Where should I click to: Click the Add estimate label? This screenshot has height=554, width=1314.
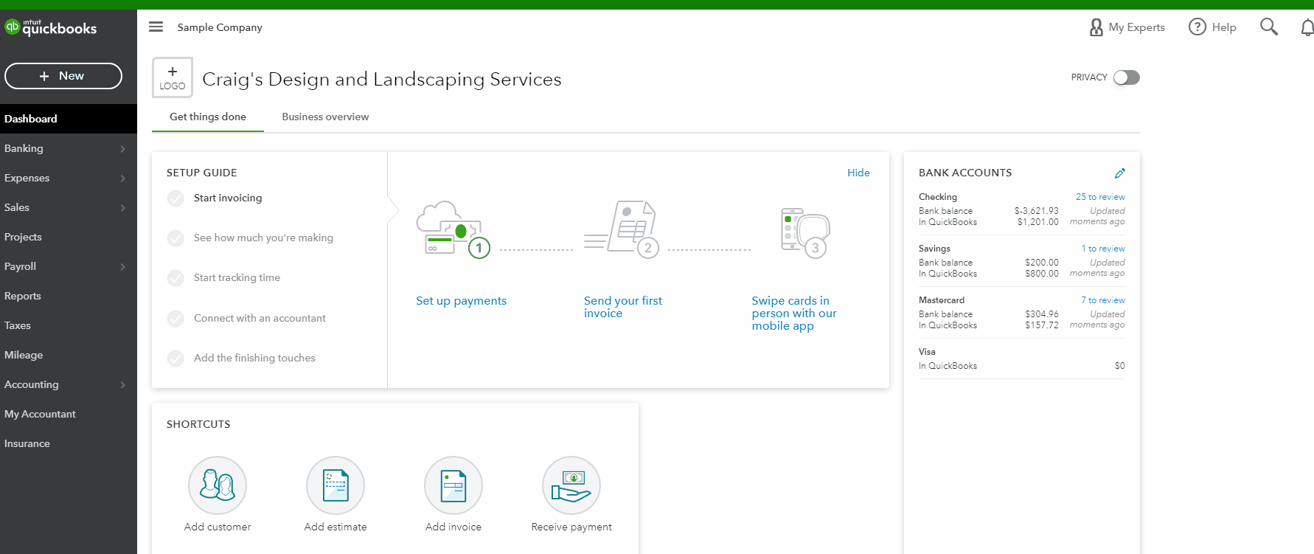pos(336,527)
